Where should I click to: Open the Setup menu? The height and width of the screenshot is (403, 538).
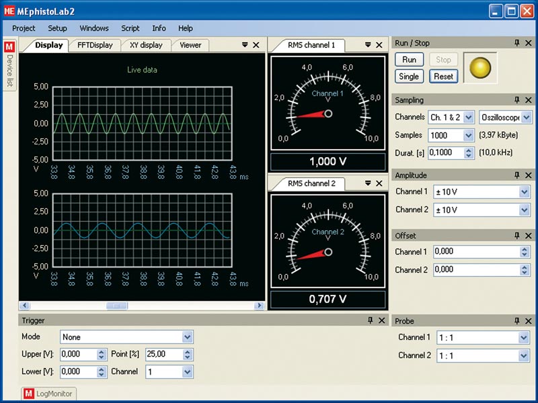click(57, 28)
